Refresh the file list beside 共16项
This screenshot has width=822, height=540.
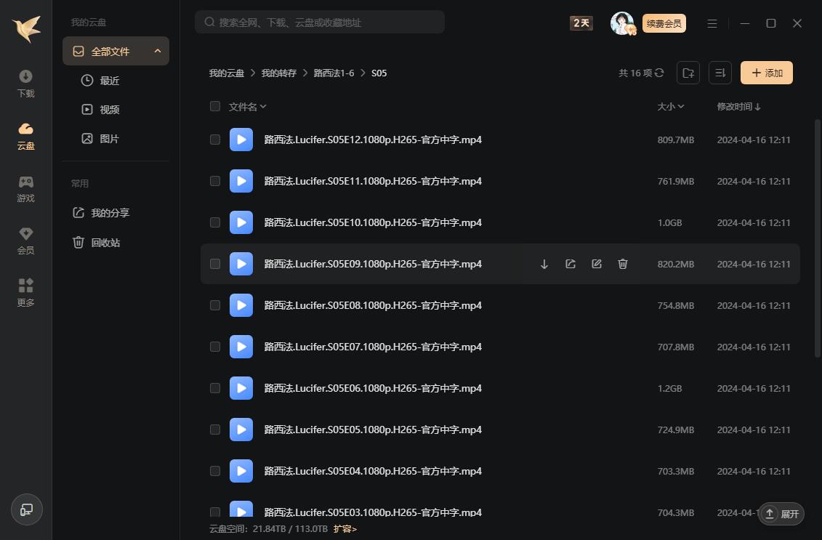point(660,73)
